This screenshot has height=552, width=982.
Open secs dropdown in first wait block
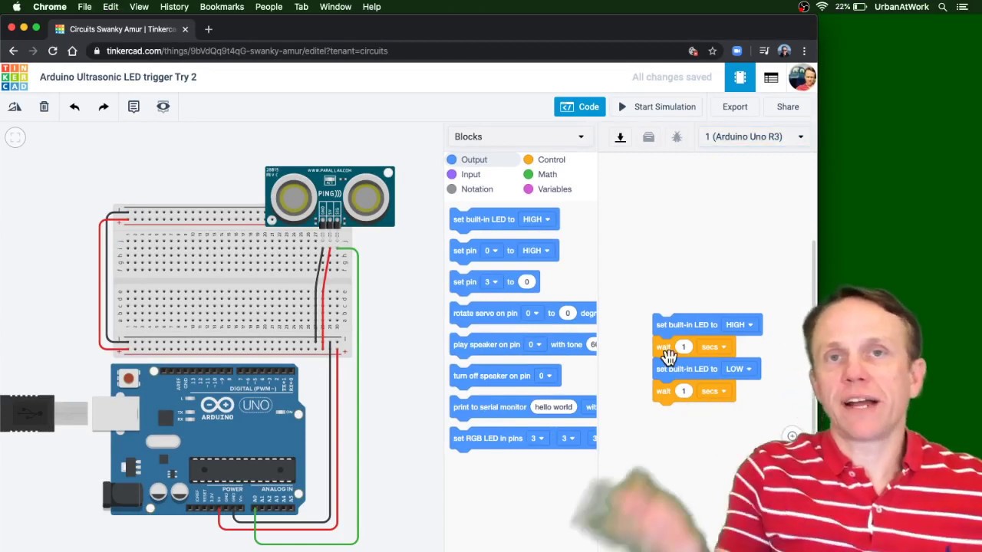click(x=713, y=347)
